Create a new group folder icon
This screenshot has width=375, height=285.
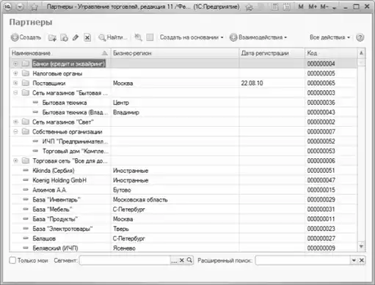[x=52, y=37]
